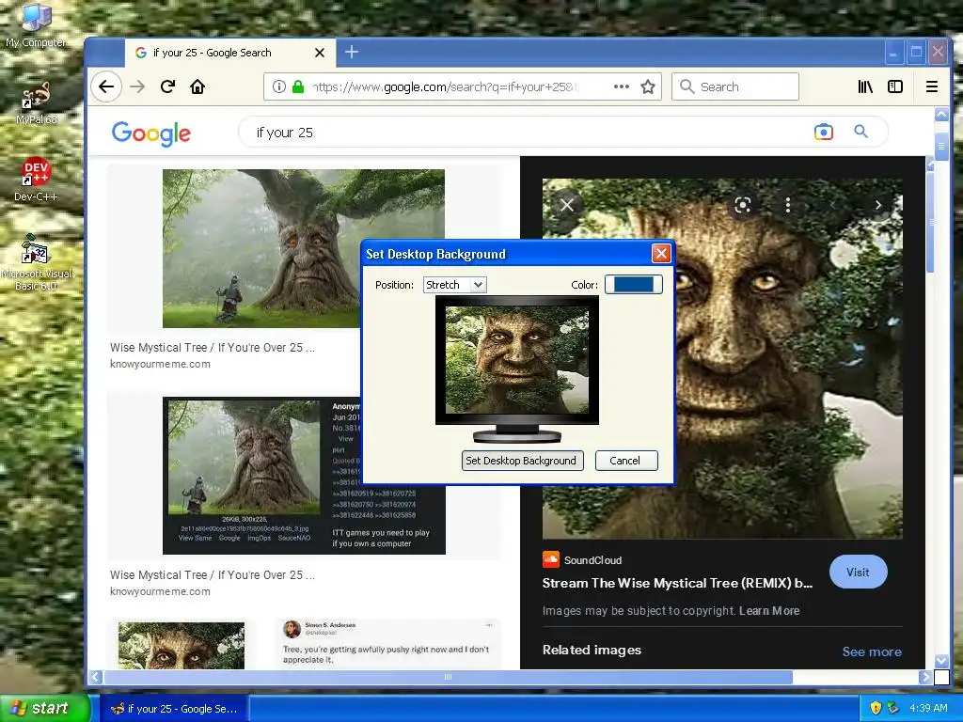Click 'knowyourmeme.com' under first image result
Viewport: 963px width, 722px height.
160,364
